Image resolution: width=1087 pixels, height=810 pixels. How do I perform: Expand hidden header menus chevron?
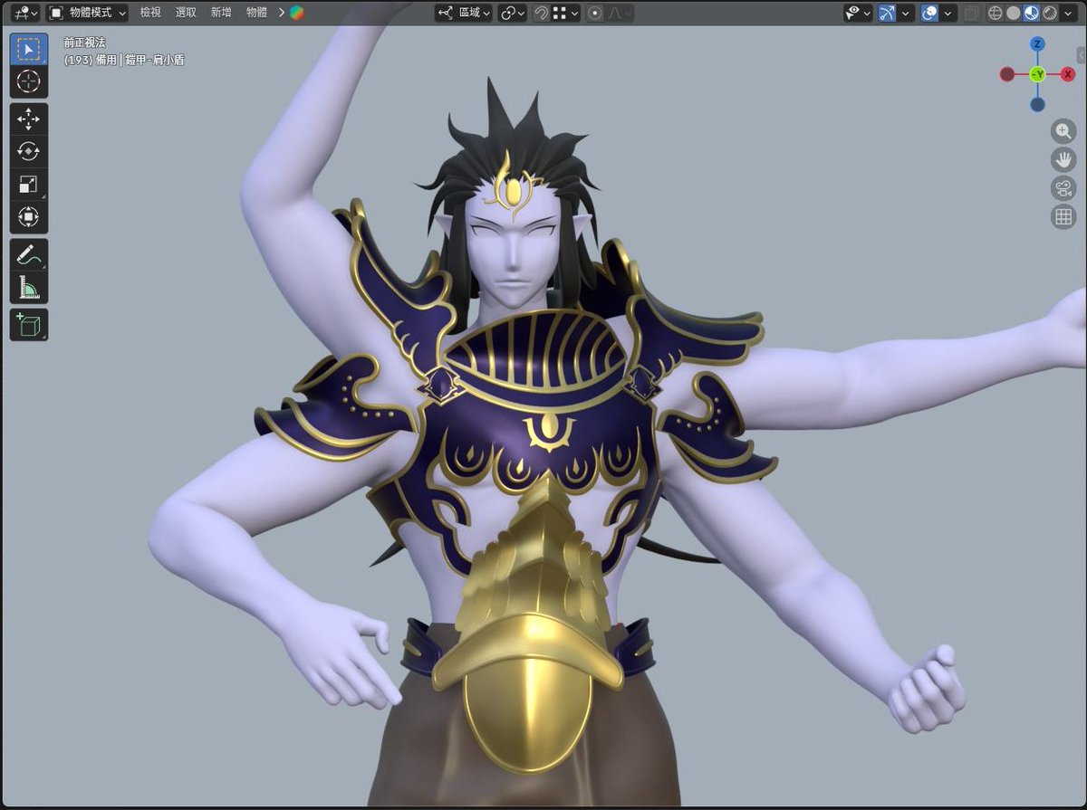(281, 13)
